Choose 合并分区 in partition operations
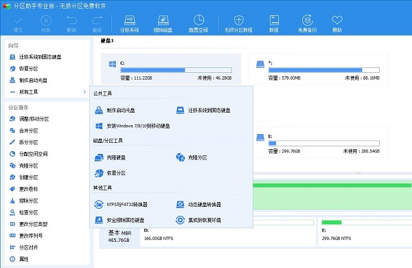 [23, 131]
